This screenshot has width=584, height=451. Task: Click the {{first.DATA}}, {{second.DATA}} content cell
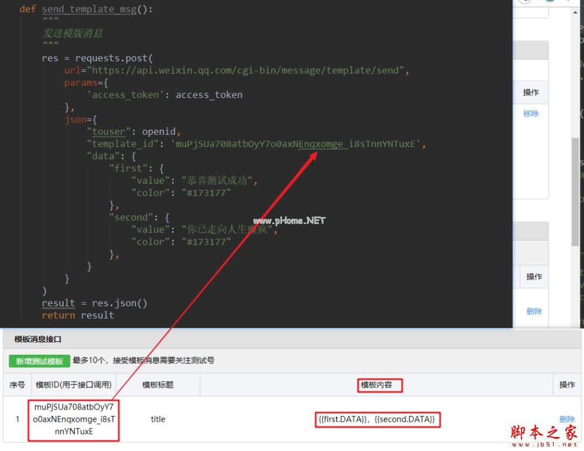click(x=377, y=419)
